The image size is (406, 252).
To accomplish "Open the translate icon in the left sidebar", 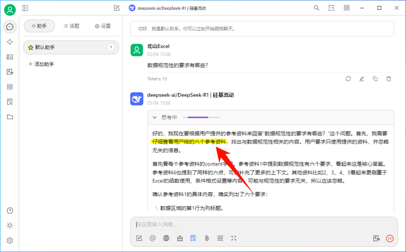I will [10, 72].
